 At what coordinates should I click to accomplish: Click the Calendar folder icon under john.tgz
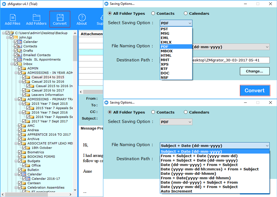[x=20, y=42]
